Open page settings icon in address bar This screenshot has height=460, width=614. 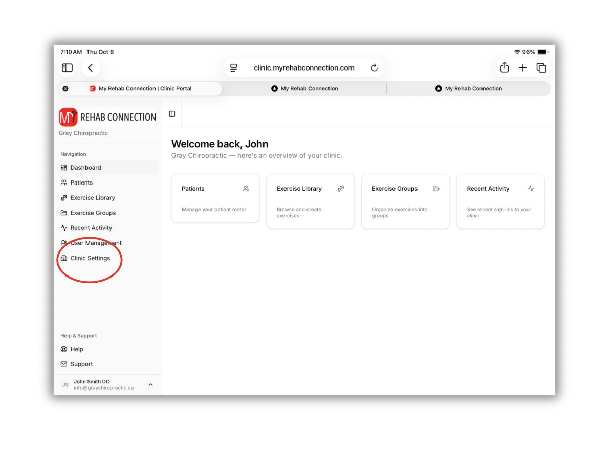click(234, 67)
